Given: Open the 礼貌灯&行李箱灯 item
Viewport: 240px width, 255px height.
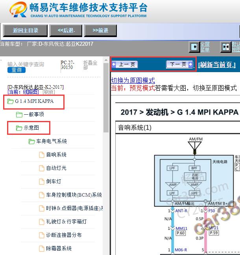Looking at the screenshot, I should pyautogui.click(x=66, y=221).
